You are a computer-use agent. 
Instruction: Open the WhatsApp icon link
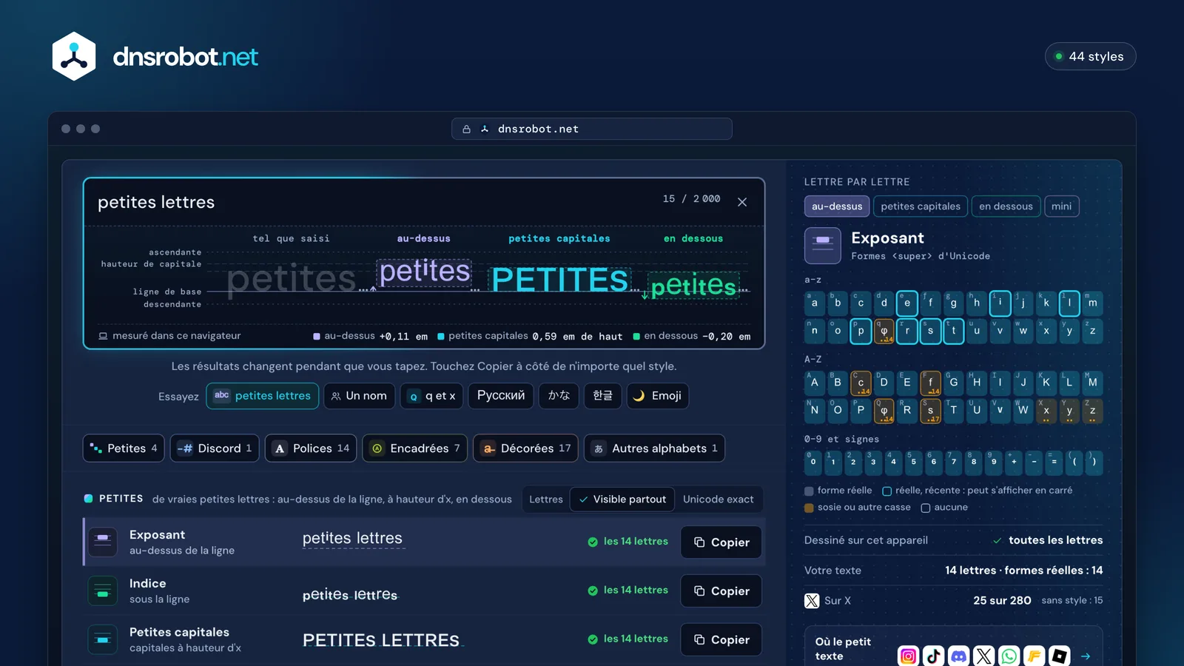(1009, 656)
